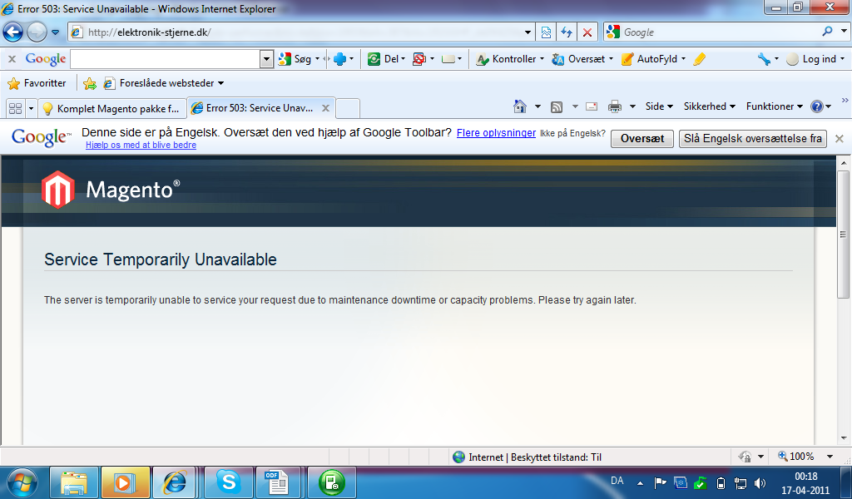852x499 pixels.
Task: Open the tab list dropdown arrow
Action: pyautogui.click(x=31, y=108)
